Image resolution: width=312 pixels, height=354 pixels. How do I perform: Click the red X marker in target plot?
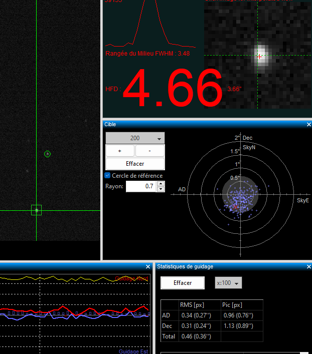click(x=235, y=206)
